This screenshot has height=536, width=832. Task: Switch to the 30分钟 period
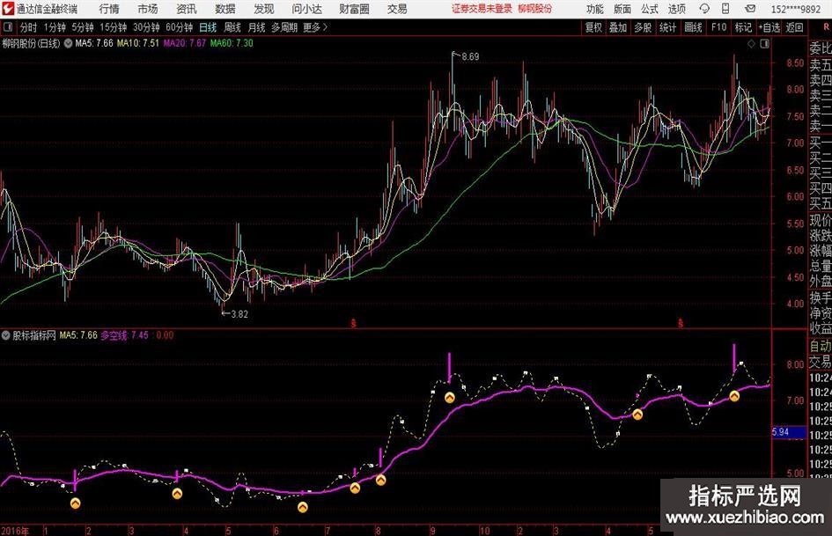(x=146, y=27)
